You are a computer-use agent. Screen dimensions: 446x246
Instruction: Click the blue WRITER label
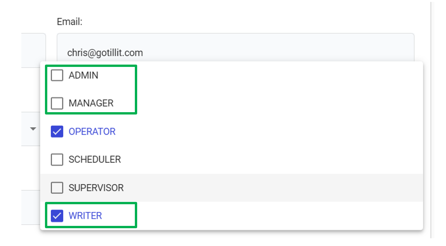pyautogui.click(x=85, y=216)
